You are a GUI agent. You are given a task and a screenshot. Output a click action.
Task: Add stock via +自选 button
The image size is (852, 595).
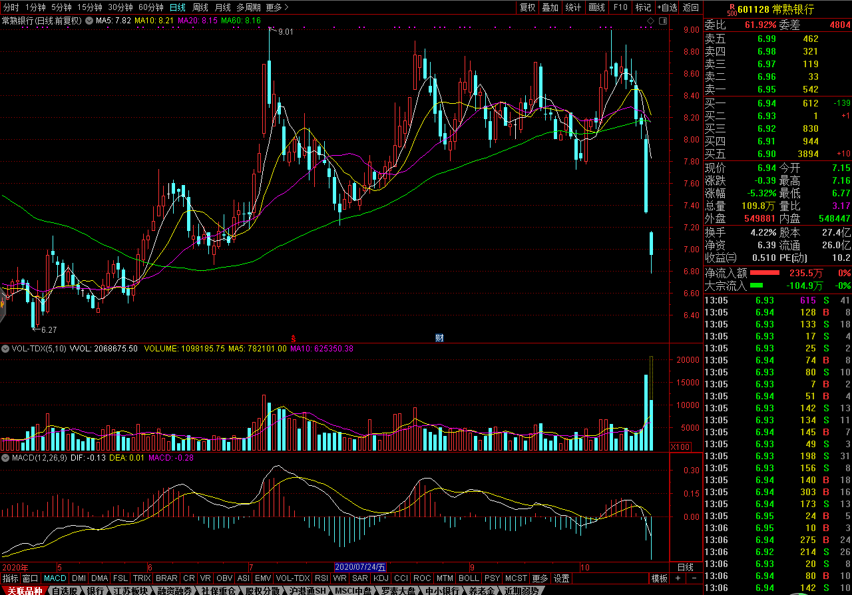point(667,7)
